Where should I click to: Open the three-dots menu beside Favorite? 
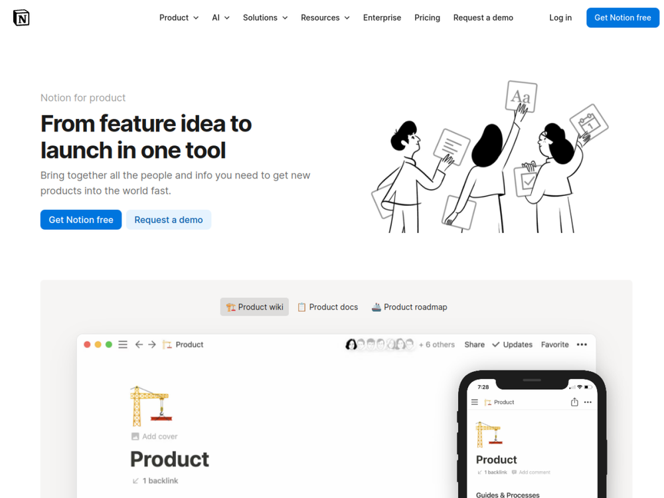pos(582,345)
